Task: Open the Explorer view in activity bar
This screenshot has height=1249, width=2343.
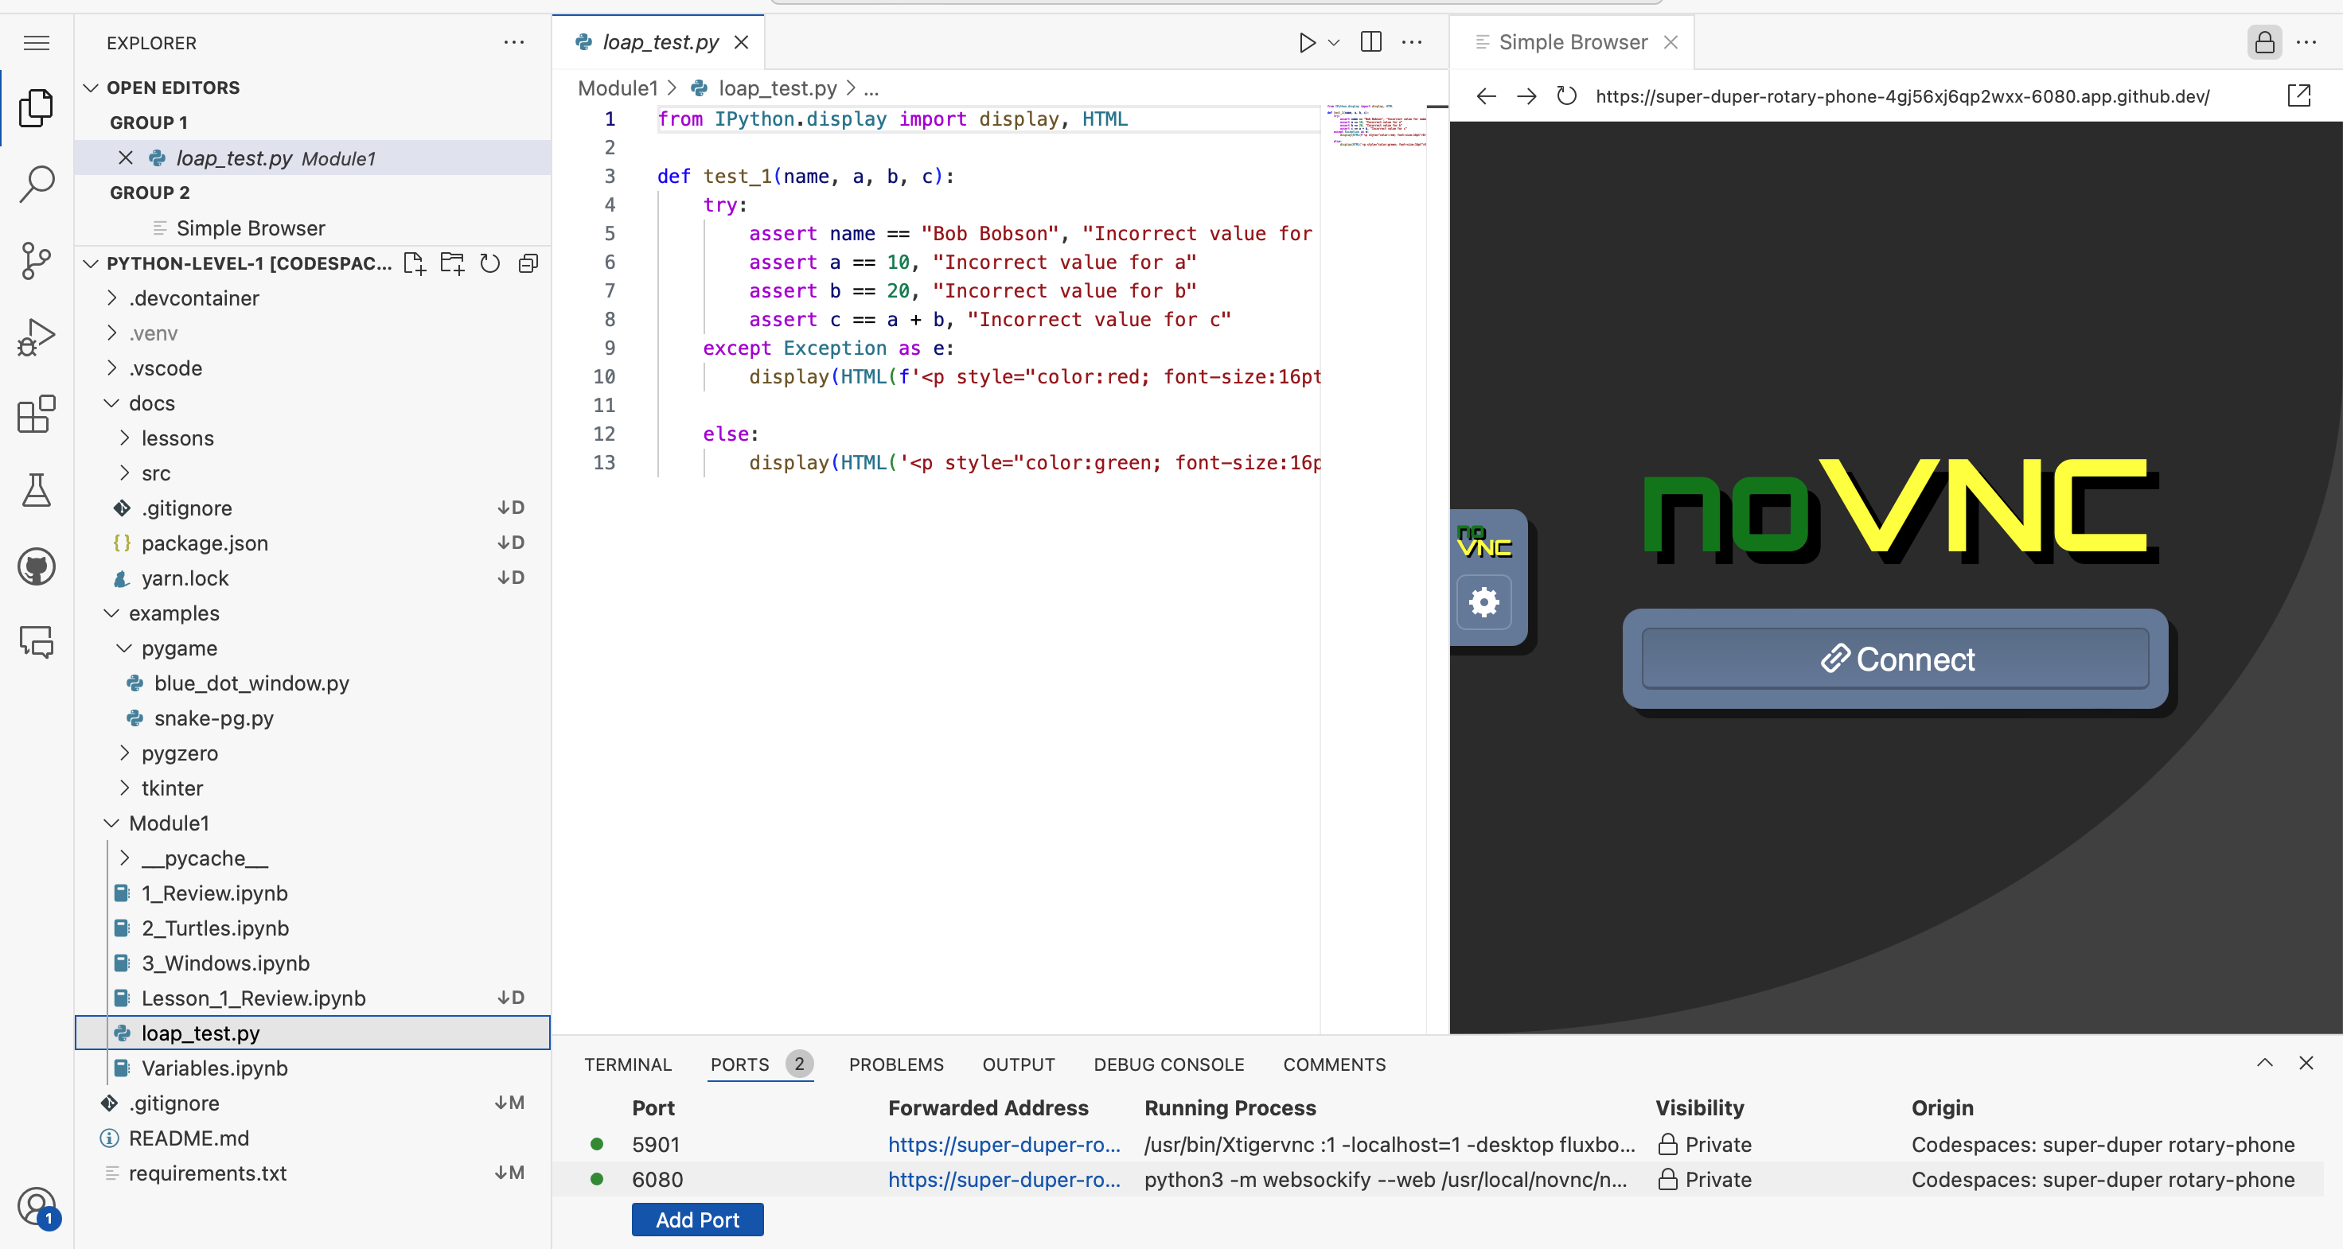Action: pos(37,108)
